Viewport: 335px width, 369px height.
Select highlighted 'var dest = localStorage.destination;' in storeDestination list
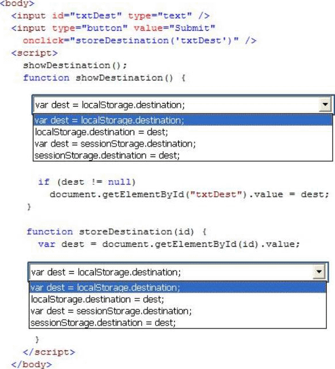click(178, 287)
